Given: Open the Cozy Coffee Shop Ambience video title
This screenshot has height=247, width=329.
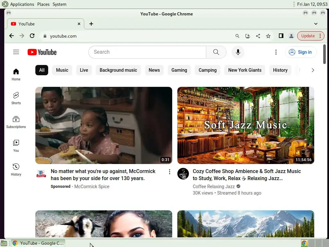Looking at the screenshot, I should [x=247, y=175].
